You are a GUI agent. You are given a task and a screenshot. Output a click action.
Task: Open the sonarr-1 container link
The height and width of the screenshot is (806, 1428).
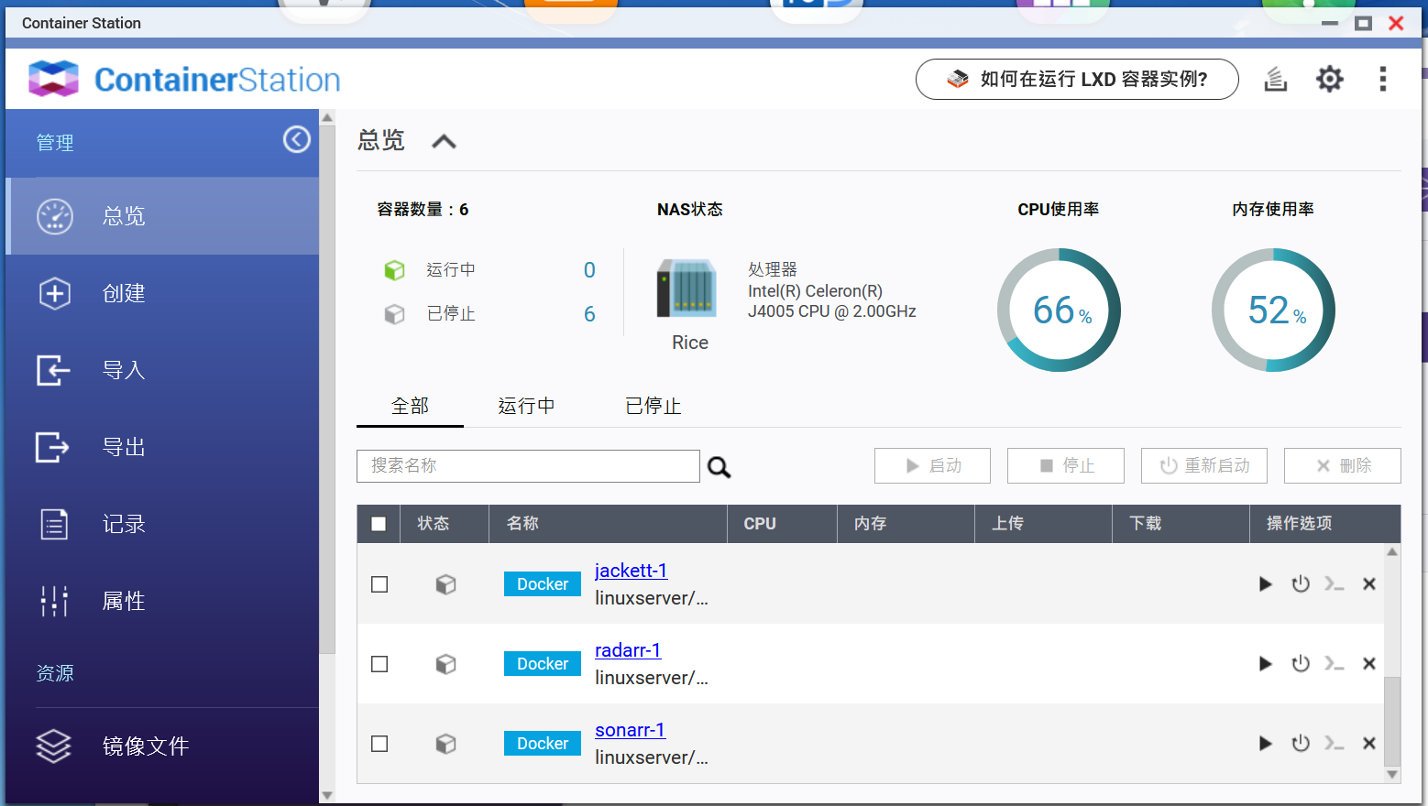(x=630, y=729)
